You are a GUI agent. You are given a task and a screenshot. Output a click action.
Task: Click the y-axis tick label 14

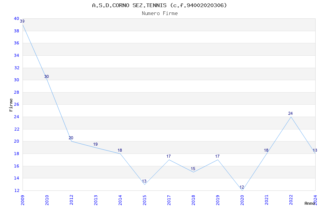coord(17,178)
